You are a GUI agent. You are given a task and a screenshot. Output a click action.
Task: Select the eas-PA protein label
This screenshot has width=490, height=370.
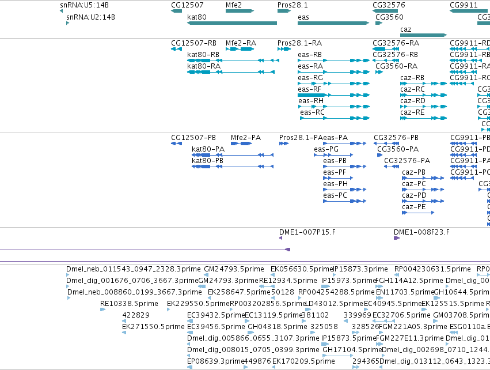point(335,138)
